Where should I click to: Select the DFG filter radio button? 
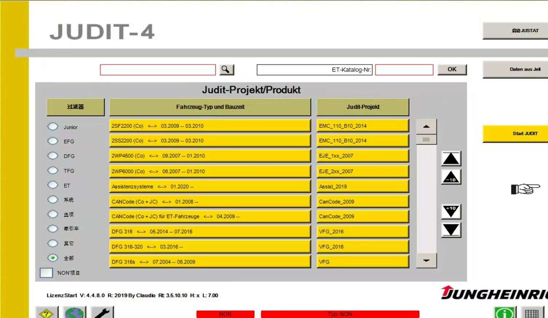coord(53,156)
